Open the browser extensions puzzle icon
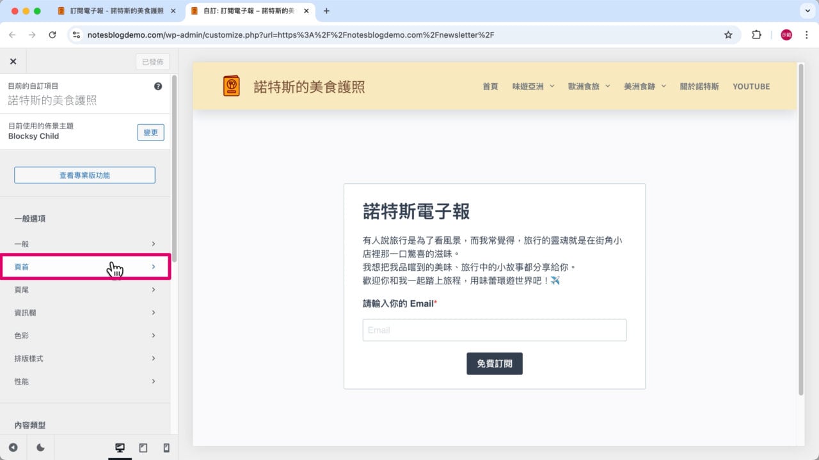This screenshot has width=819, height=460. (756, 35)
